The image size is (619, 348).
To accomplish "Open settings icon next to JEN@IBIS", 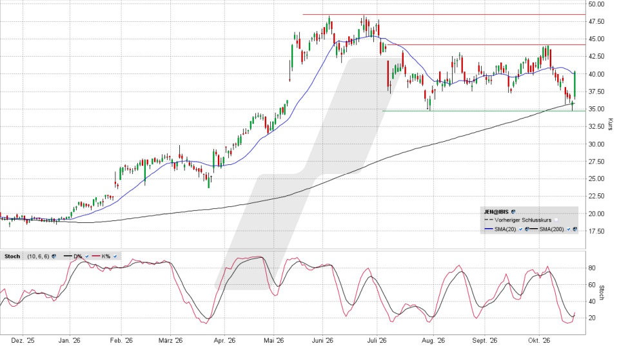I will (x=513, y=212).
